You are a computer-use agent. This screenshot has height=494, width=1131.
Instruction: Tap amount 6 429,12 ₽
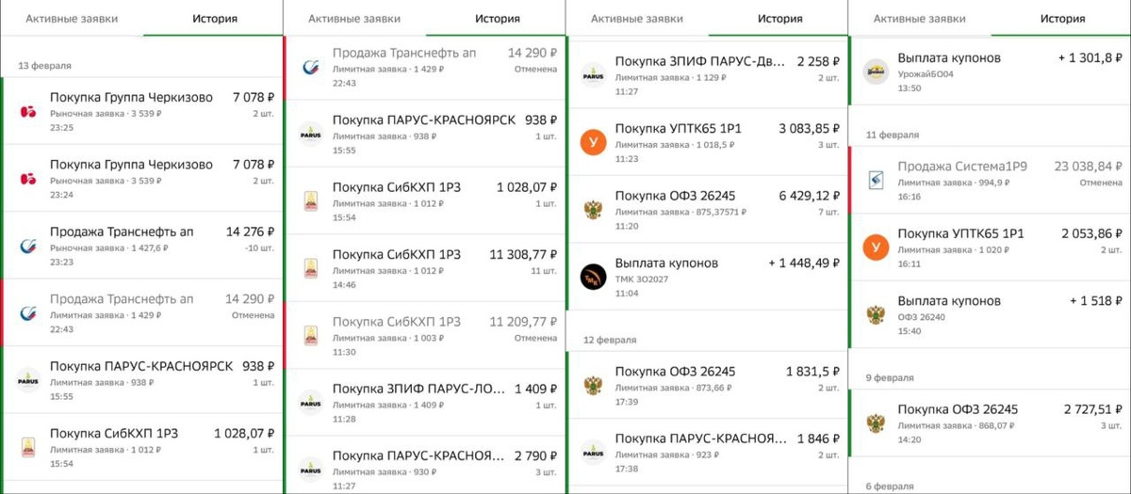[x=810, y=196]
